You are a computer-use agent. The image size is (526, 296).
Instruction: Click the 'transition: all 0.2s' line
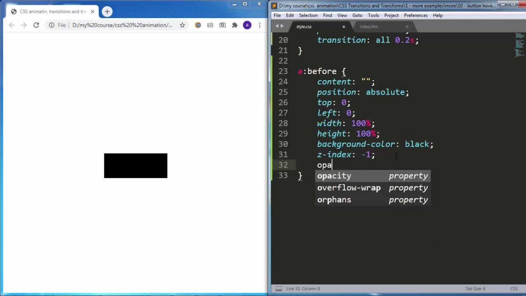click(368, 40)
